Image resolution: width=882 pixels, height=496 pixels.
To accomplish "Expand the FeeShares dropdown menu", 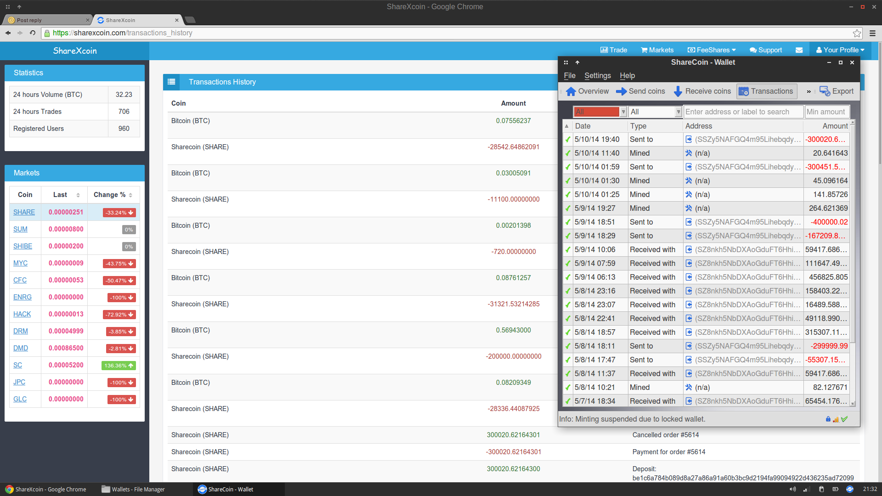I will (x=712, y=50).
